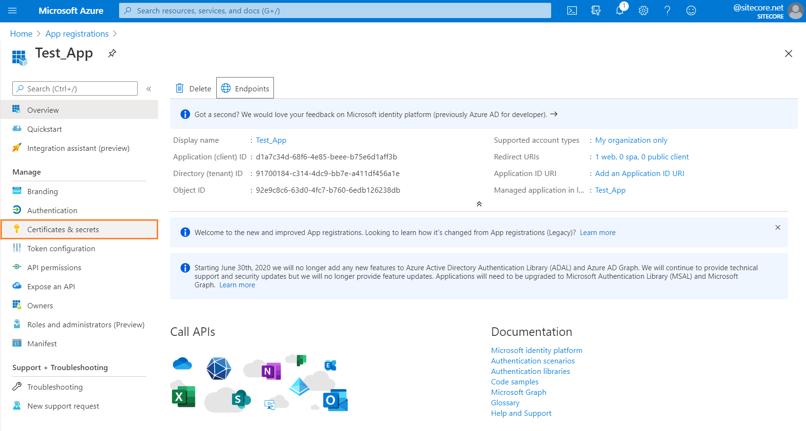The width and height of the screenshot is (806, 431).
Task: Open the notifications bell
Action: pyautogui.click(x=620, y=10)
